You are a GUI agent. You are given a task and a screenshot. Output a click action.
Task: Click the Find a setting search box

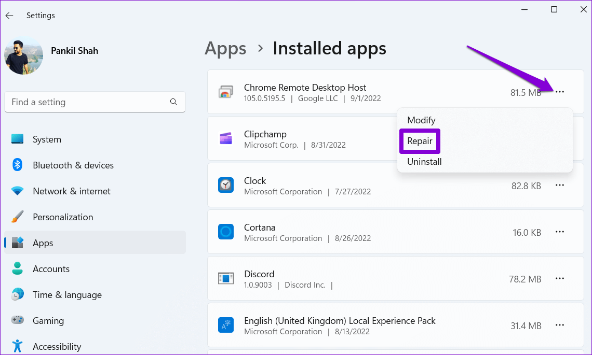coord(95,102)
